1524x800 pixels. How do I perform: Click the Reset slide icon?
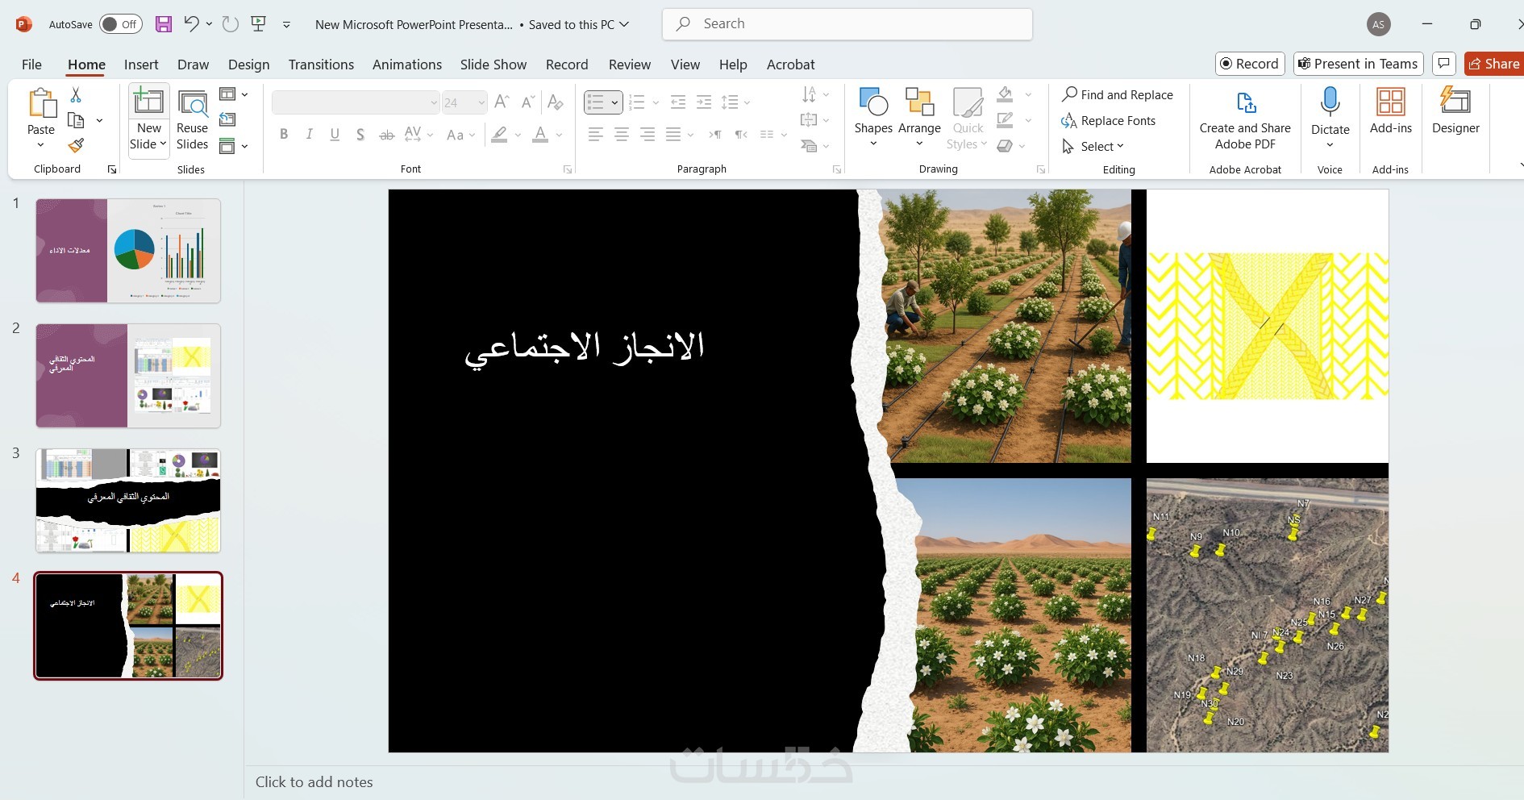[227, 120]
